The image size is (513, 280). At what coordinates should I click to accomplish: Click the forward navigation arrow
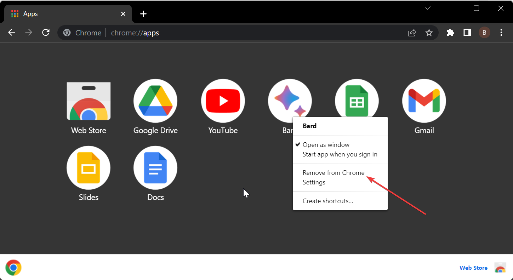tap(29, 33)
